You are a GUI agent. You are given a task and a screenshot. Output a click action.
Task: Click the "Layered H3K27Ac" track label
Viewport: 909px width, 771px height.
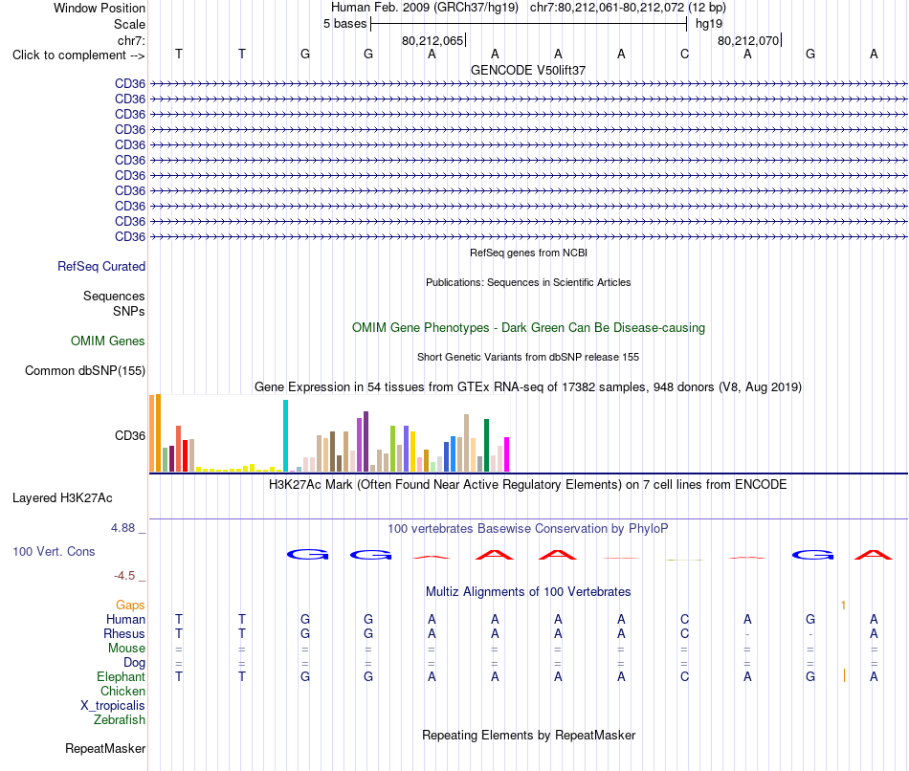(x=62, y=498)
